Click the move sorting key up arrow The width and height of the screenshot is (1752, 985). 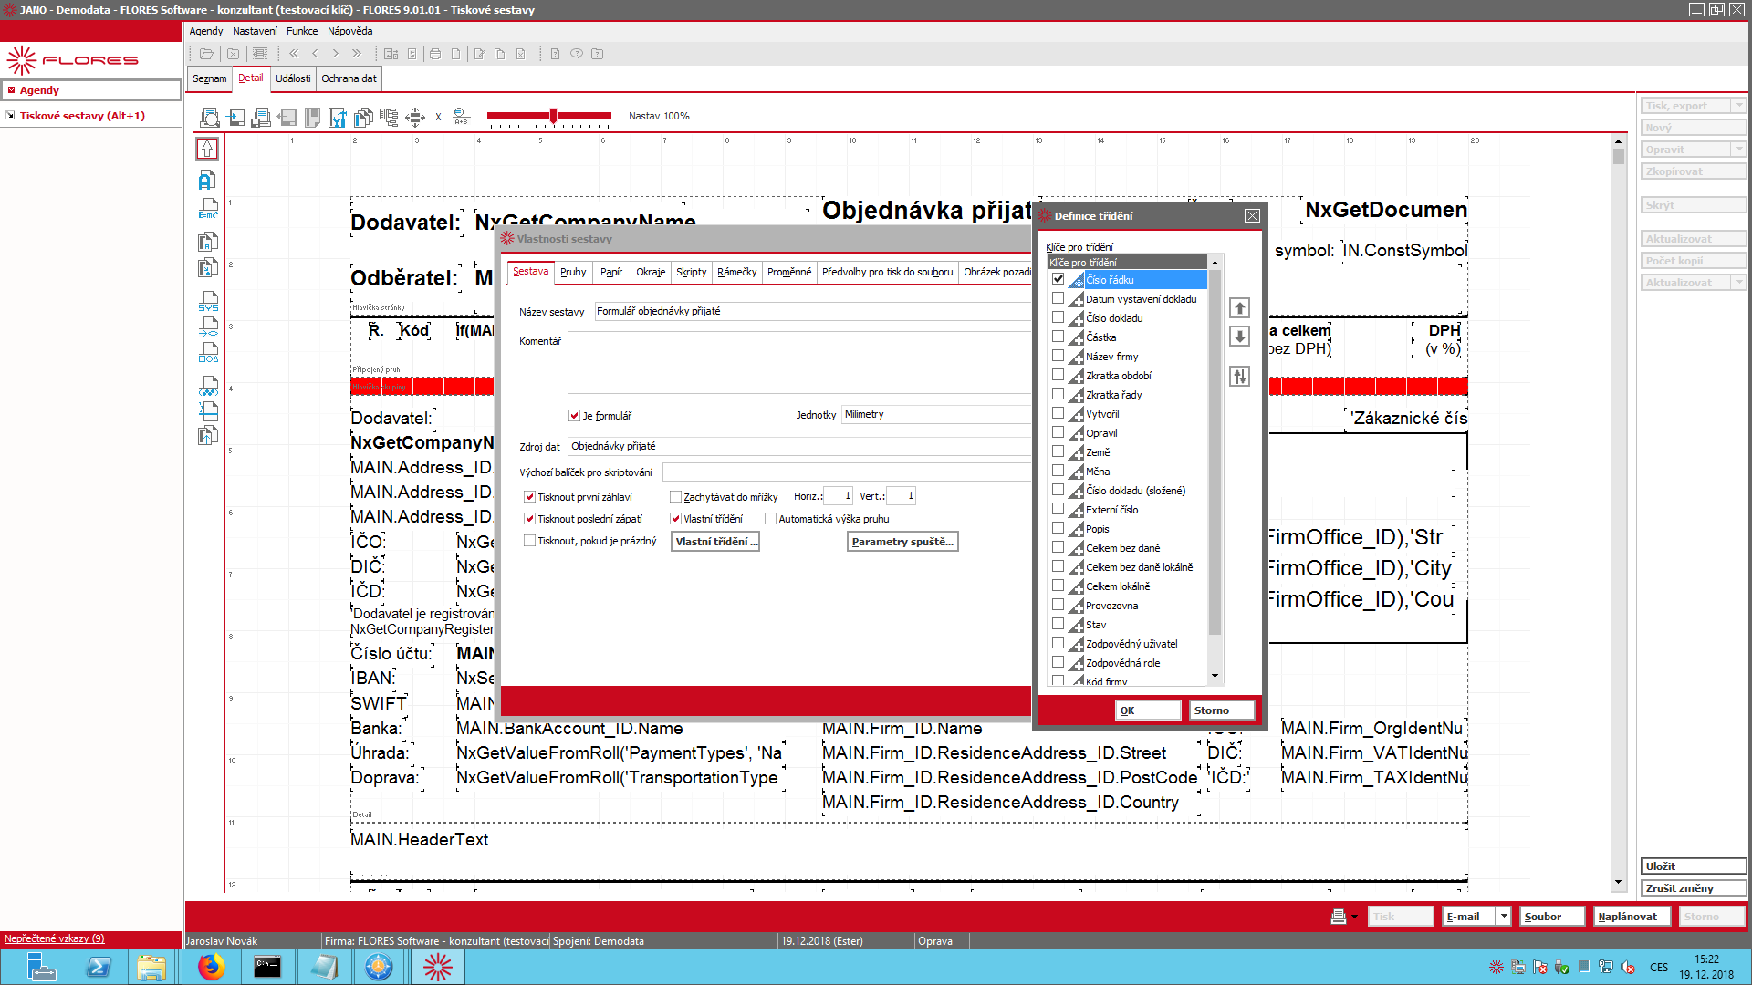pos(1239,307)
